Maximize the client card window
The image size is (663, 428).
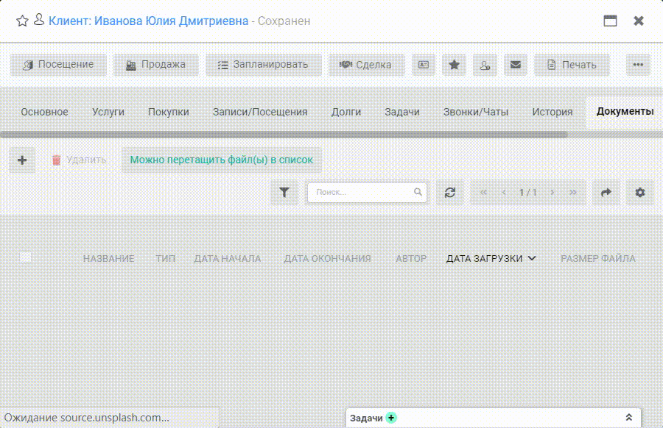(x=610, y=21)
